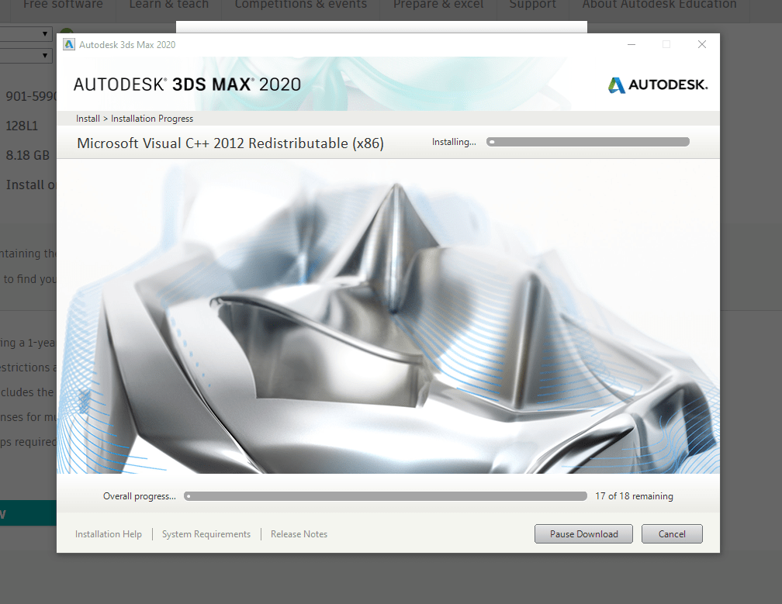Click the teal button on the background webpage
Viewport: 782px width, 604px height.
click(x=28, y=513)
